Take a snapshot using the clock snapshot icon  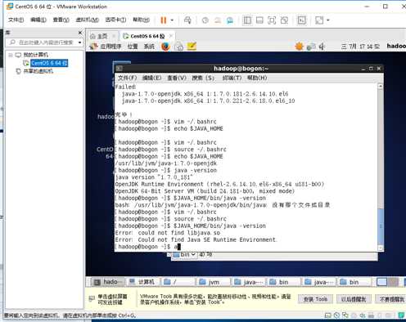pyautogui.click(x=205, y=20)
